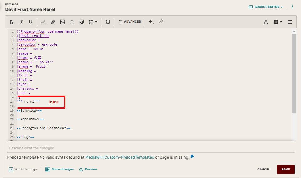The height and width of the screenshot is (178, 301).
Task: Place cursor on the meaning = line
Action: click(x=26, y=71)
